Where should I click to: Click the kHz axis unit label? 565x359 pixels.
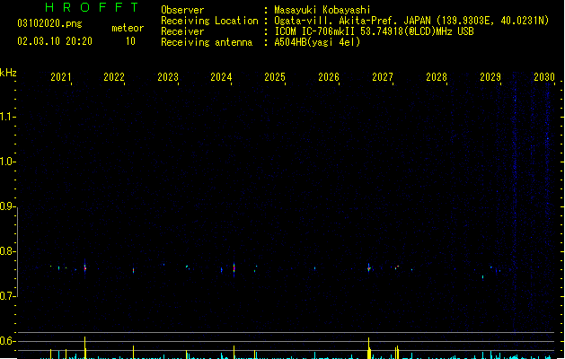[x=8, y=73]
